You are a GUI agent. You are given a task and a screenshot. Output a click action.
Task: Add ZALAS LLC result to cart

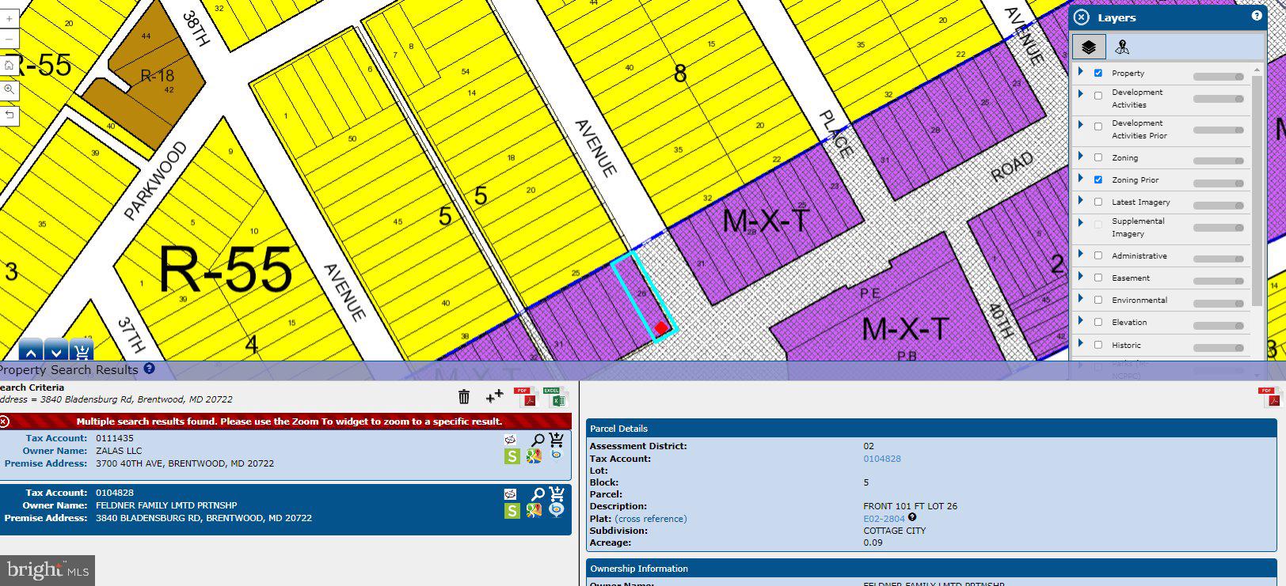pos(556,440)
